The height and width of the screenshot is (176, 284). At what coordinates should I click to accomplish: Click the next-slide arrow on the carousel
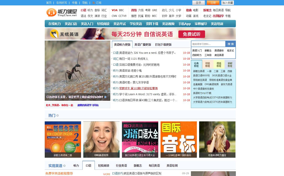click(105, 71)
